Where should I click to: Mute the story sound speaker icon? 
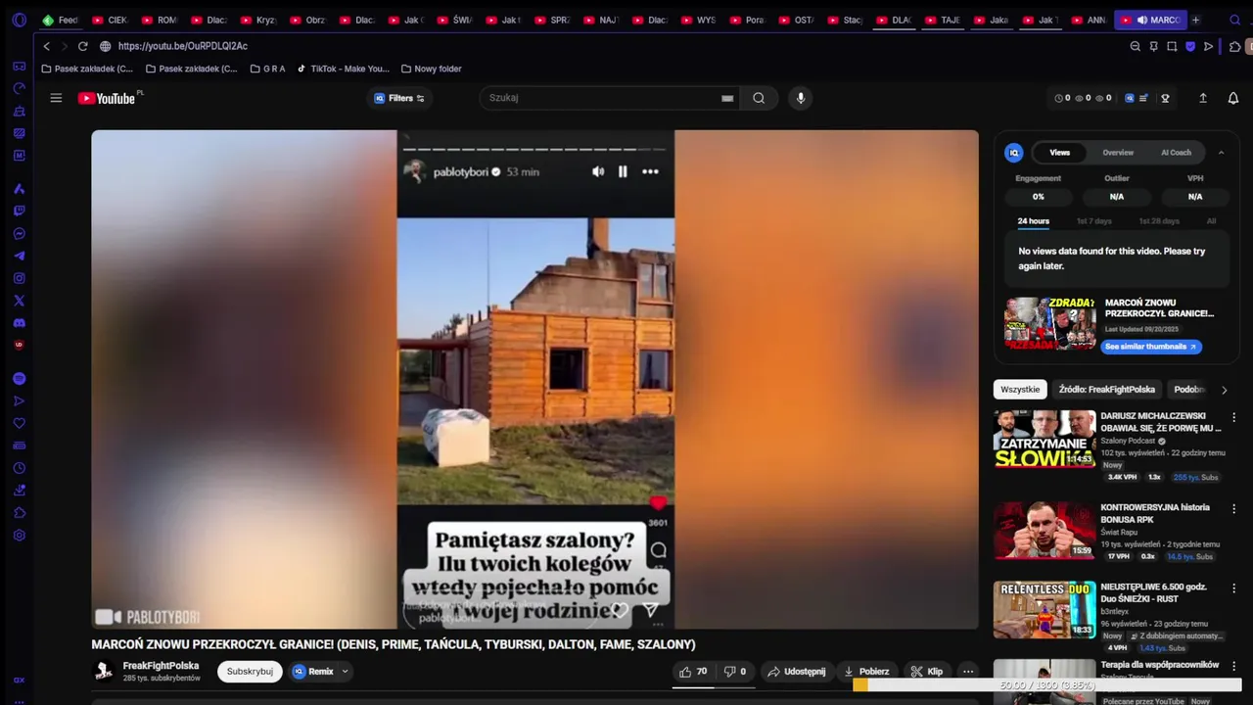[x=598, y=171]
